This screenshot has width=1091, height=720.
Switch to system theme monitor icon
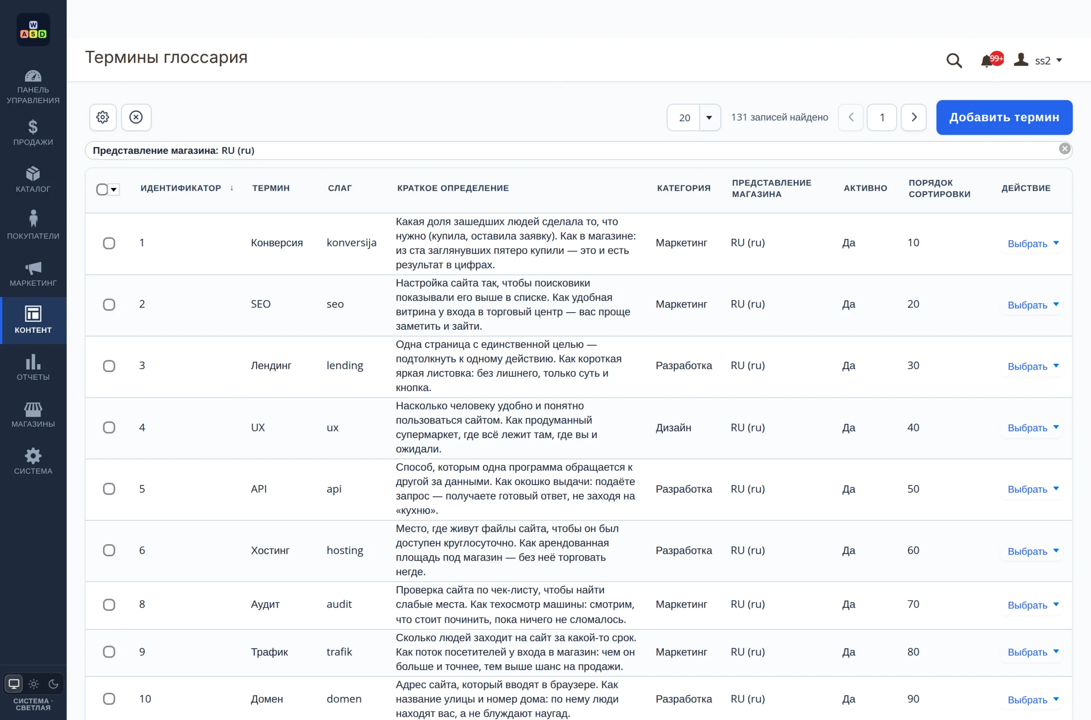[14, 684]
